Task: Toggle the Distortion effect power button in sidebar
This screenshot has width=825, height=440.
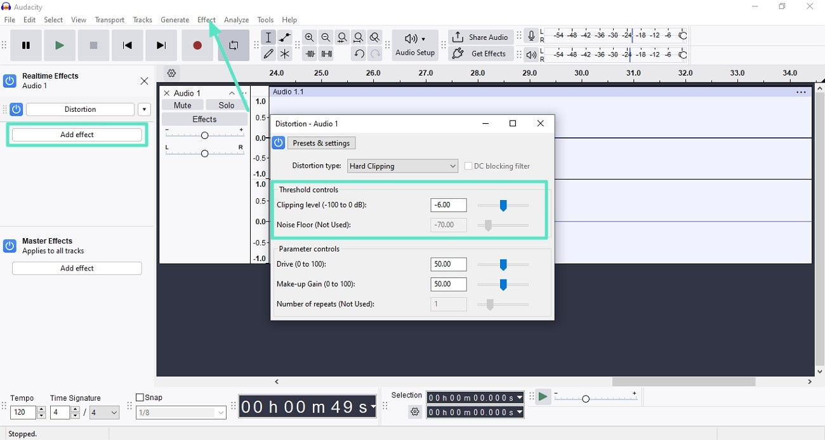Action: tap(16, 109)
